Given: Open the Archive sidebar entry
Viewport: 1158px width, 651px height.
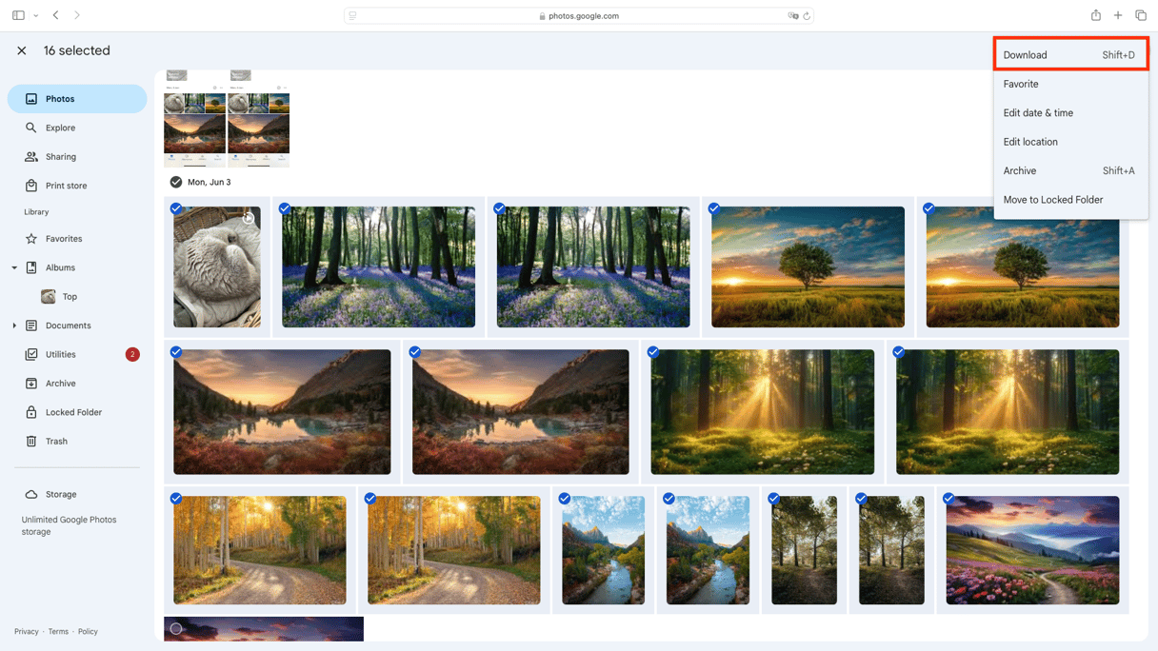Looking at the screenshot, I should click(x=77, y=384).
